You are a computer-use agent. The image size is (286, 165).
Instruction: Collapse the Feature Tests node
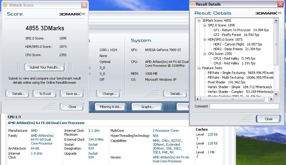(x=199, y=68)
